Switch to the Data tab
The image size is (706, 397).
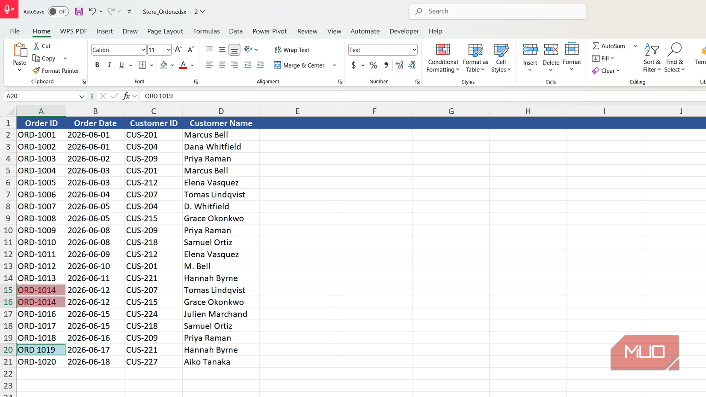tap(236, 31)
